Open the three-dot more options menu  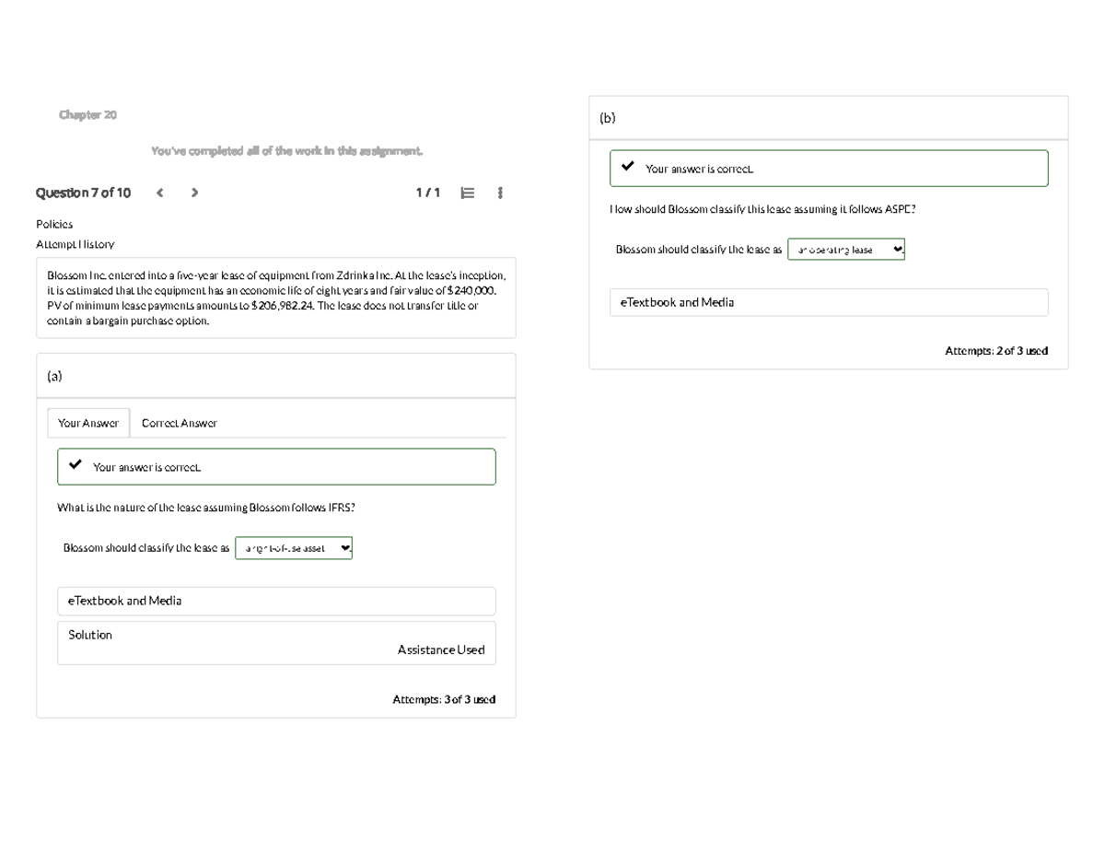click(499, 193)
